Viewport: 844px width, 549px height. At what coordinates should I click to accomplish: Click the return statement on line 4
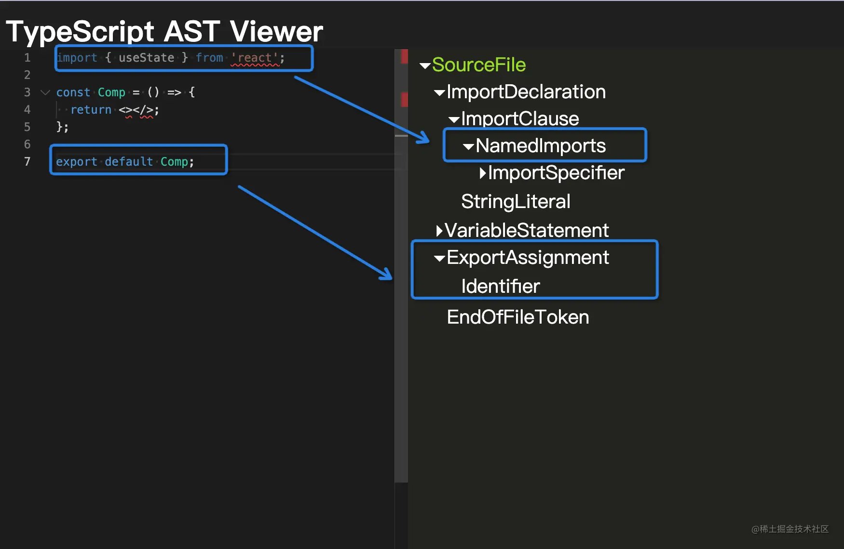(x=115, y=110)
